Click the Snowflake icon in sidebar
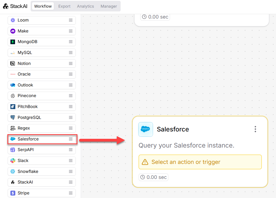The image size is (276, 198). coord(13,172)
